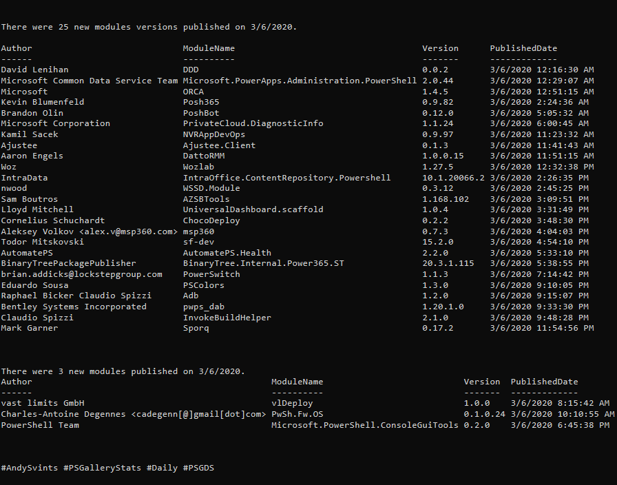Select version "15.2.0"
The width and height of the screenshot is (617, 485).
437,242
